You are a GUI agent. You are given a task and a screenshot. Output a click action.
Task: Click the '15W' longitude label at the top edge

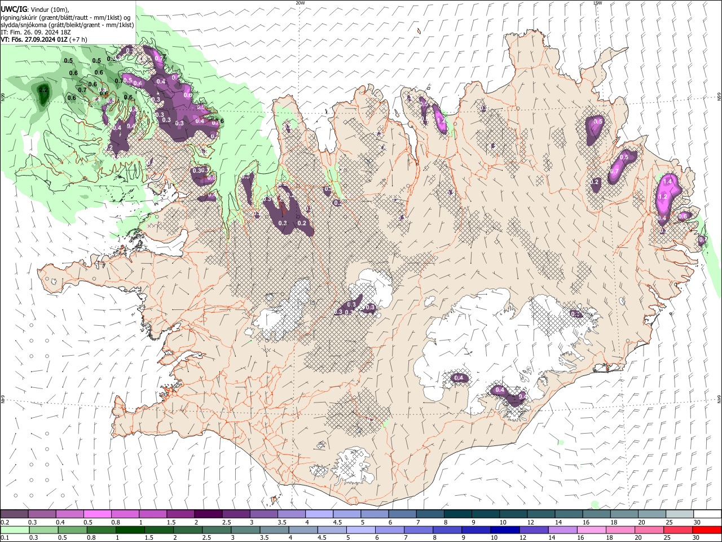coord(597,3)
